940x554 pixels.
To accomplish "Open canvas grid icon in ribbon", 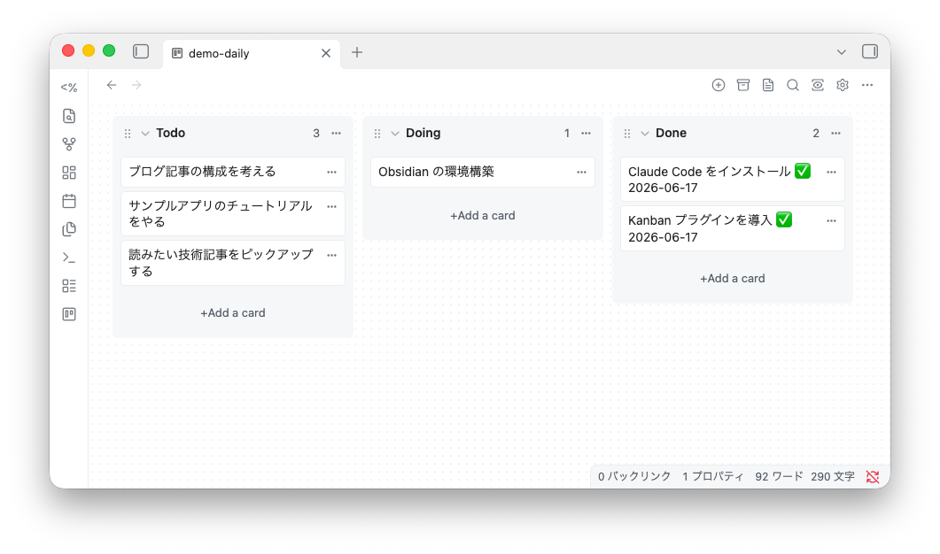I will 69,173.
